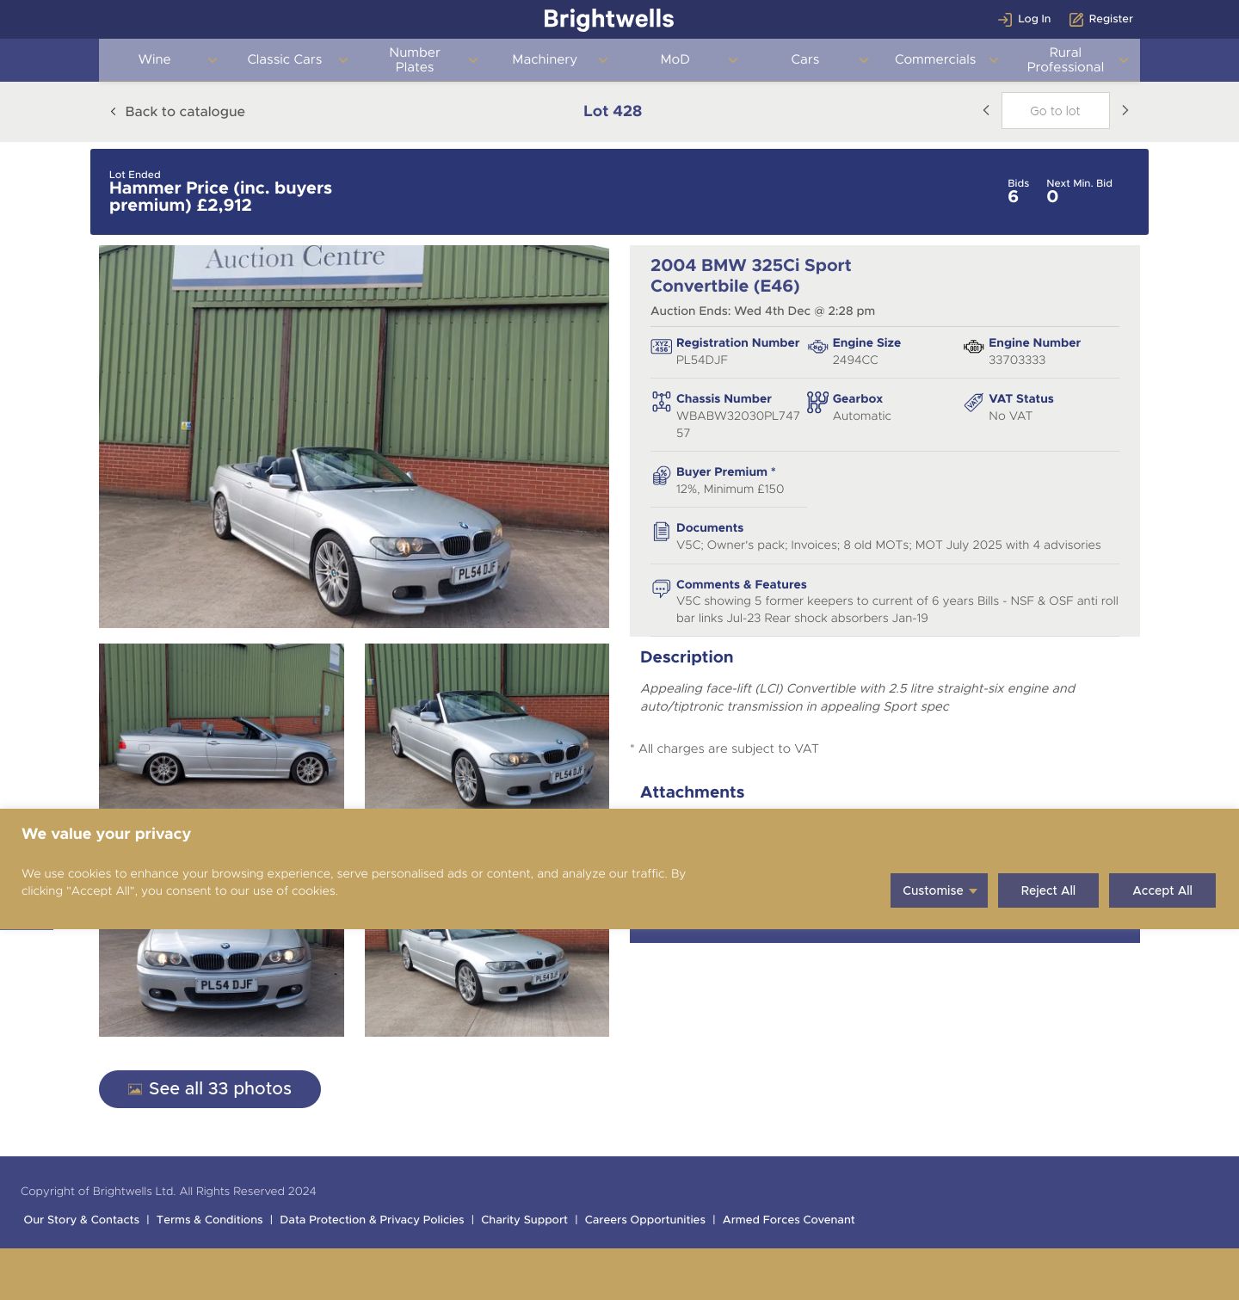Open the side-profile BMW thumbnail
This screenshot has width=1239, height=1300.
pos(221,726)
